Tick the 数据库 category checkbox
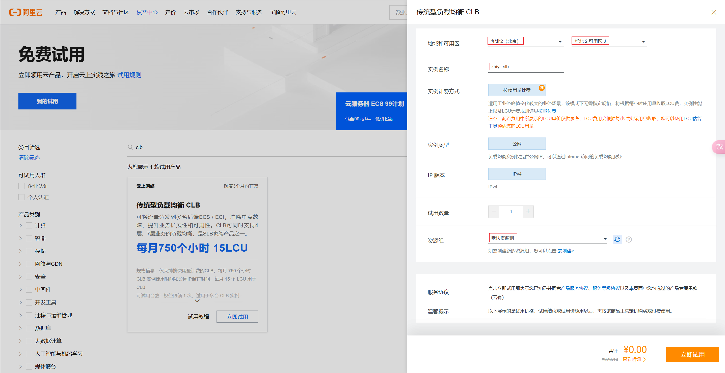Viewport: 725px width, 373px height. point(29,328)
